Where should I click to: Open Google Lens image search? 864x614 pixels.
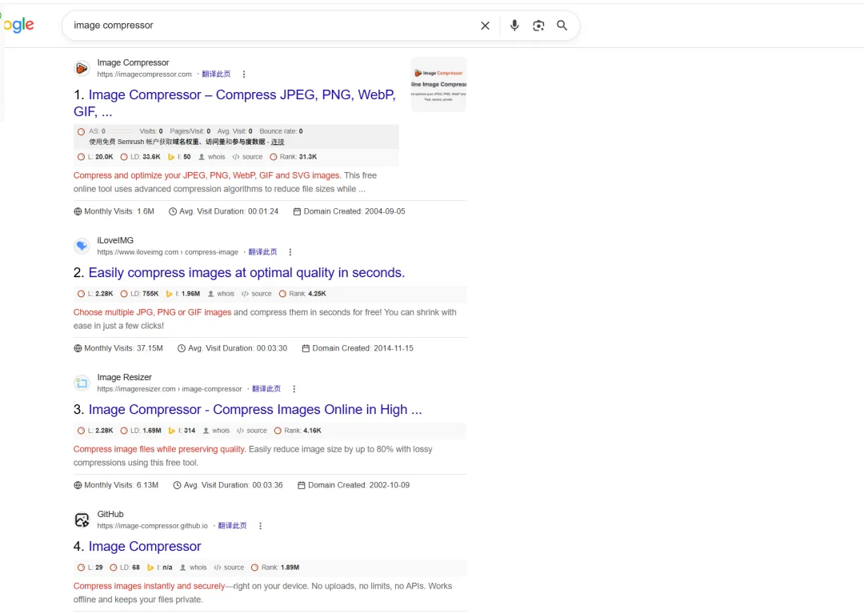[x=538, y=26]
